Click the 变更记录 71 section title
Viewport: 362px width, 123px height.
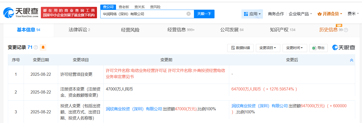(20, 47)
